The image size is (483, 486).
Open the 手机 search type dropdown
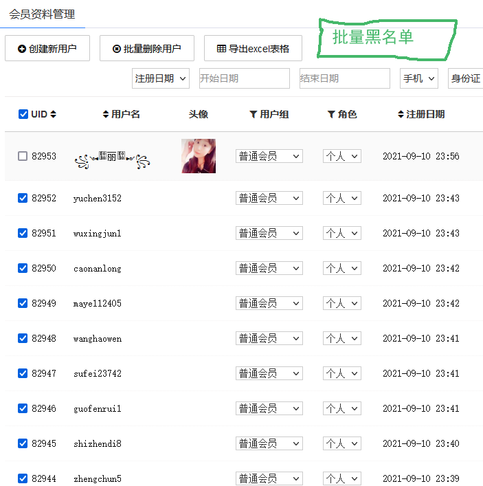[x=418, y=78]
